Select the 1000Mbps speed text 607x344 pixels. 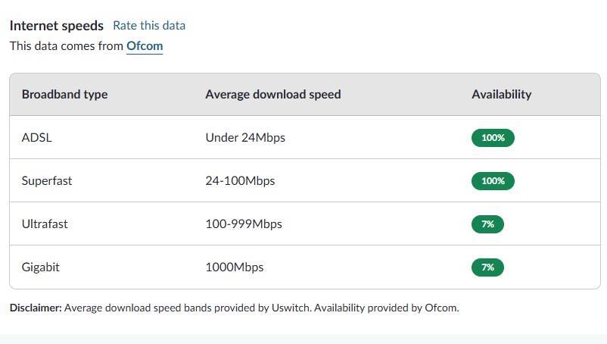[235, 267]
